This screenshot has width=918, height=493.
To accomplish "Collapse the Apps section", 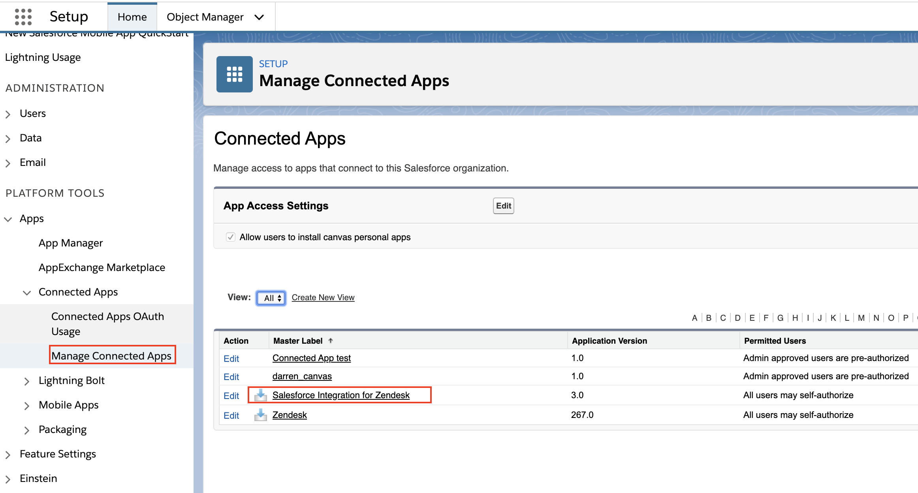I will (x=8, y=219).
